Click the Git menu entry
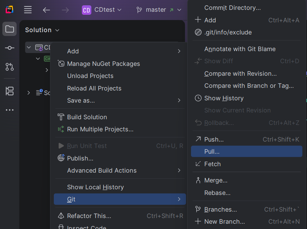Screen dimensions: 307x229 120,199
